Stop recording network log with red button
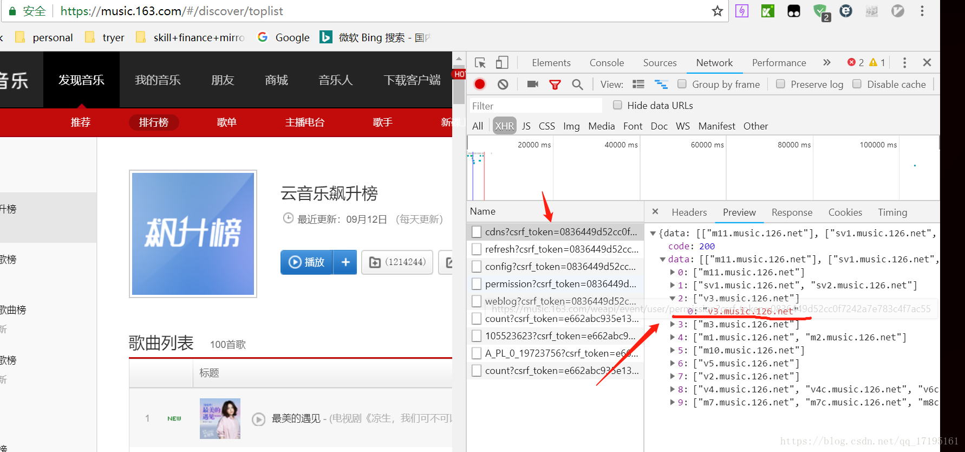This screenshot has width=965, height=452. point(480,84)
